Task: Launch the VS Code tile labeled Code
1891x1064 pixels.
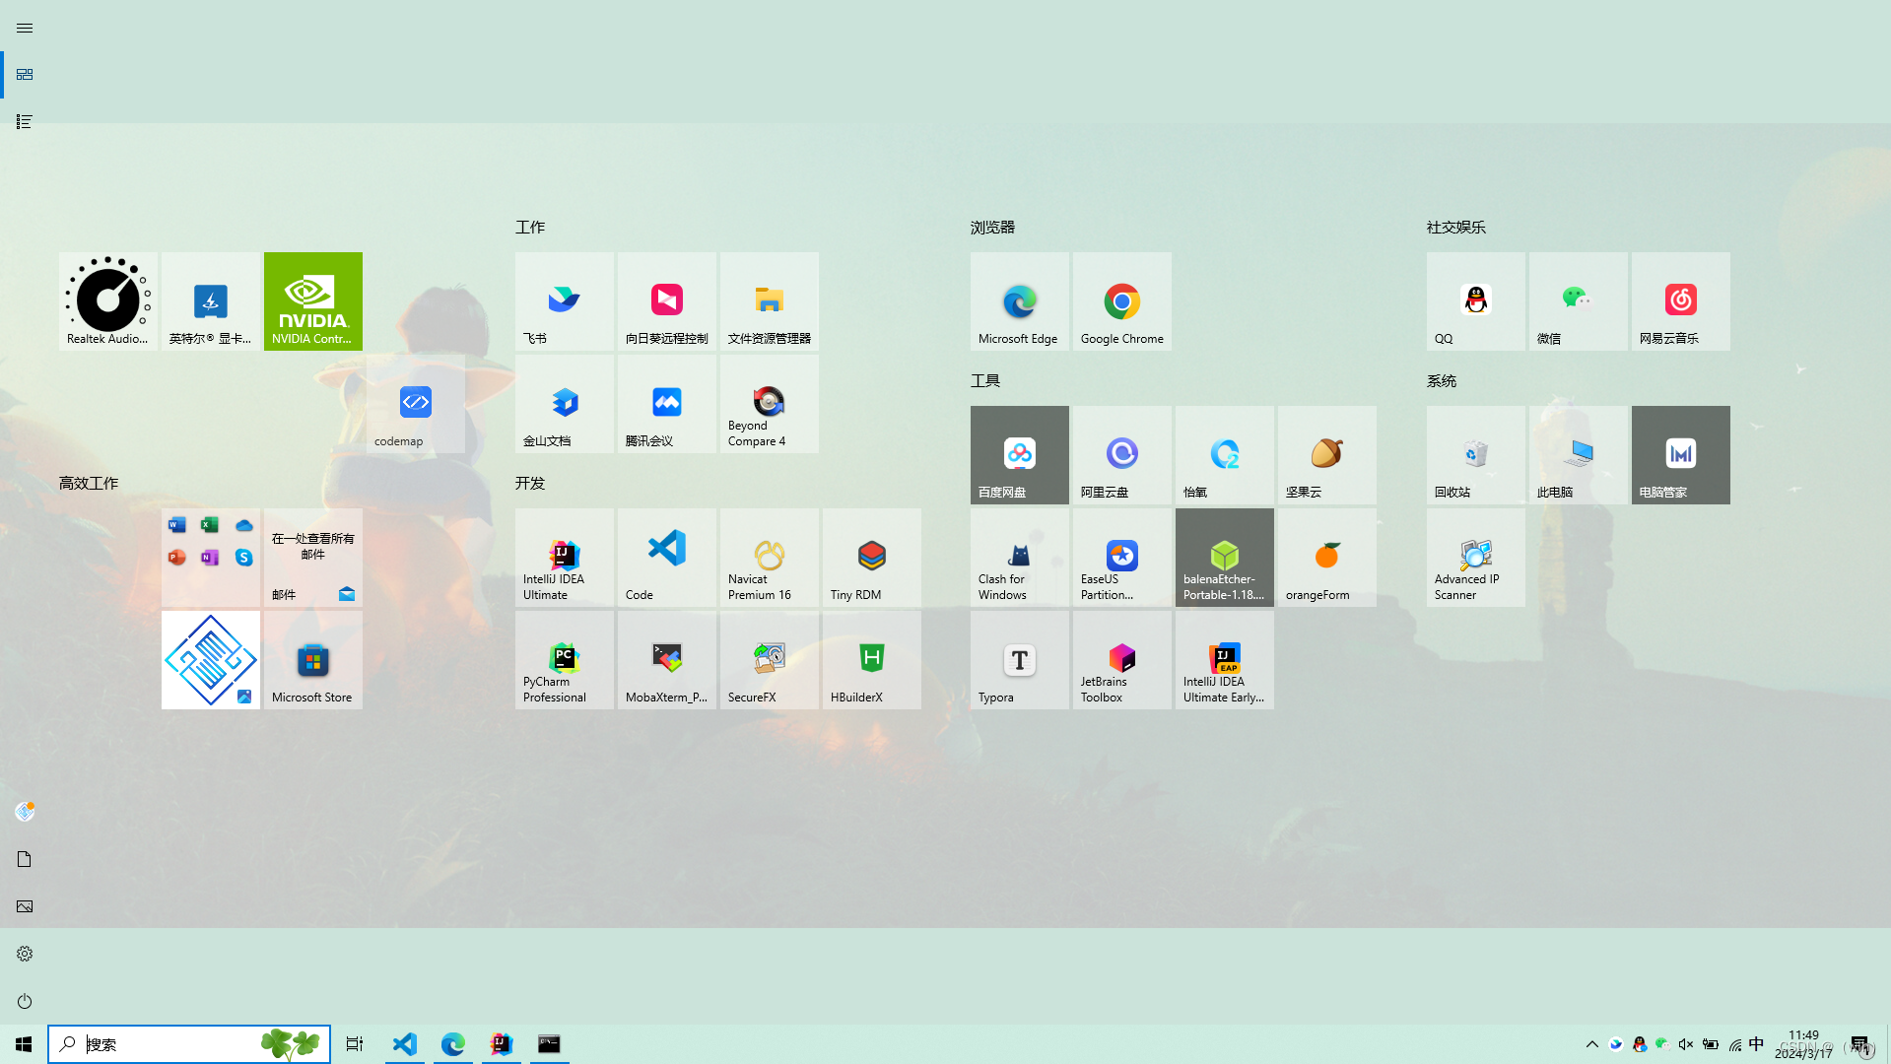Action: (x=667, y=558)
